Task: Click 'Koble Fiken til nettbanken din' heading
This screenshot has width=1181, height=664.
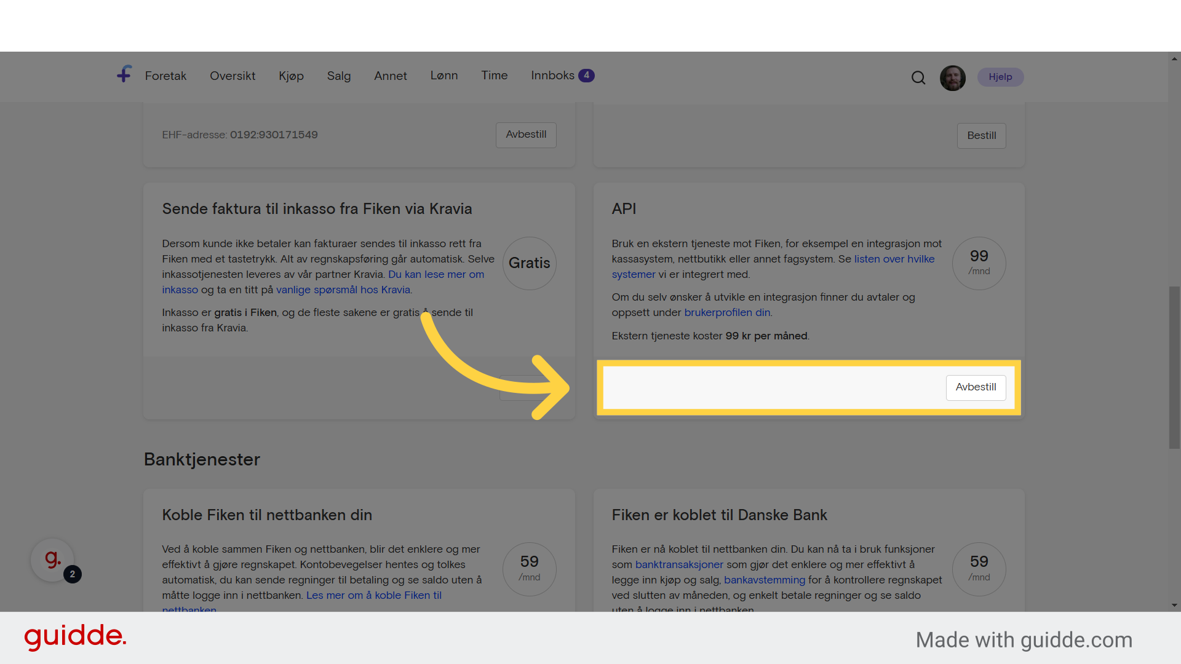Action: point(267,515)
